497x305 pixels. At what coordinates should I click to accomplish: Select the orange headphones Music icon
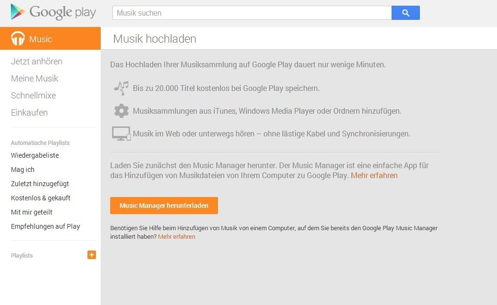[17, 39]
